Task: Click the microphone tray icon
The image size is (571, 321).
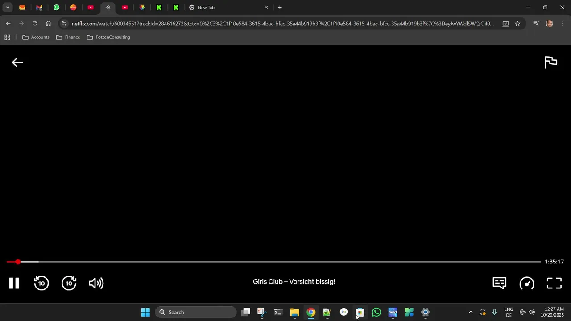Action: click(494, 312)
